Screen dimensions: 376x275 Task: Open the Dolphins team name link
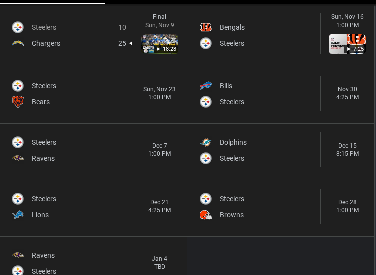[233, 142]
